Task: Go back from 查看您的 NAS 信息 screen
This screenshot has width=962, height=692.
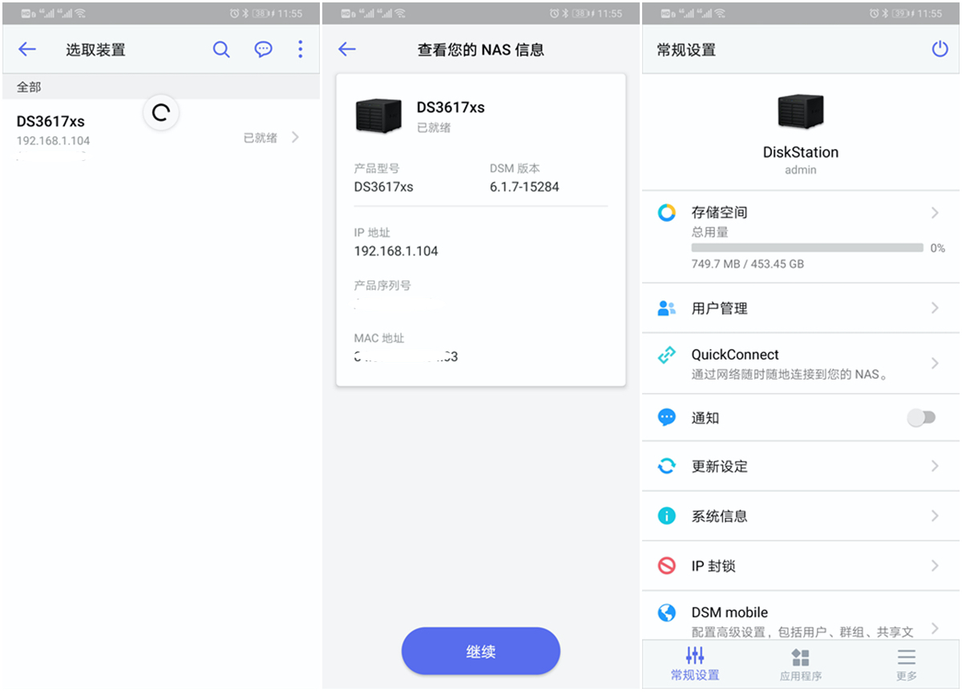Action: 346,50
